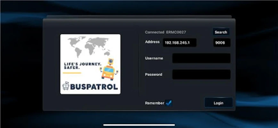Click the small bus icon beside BUSPATROL
This screenshot has width=278, height=128.
[66, 86]
